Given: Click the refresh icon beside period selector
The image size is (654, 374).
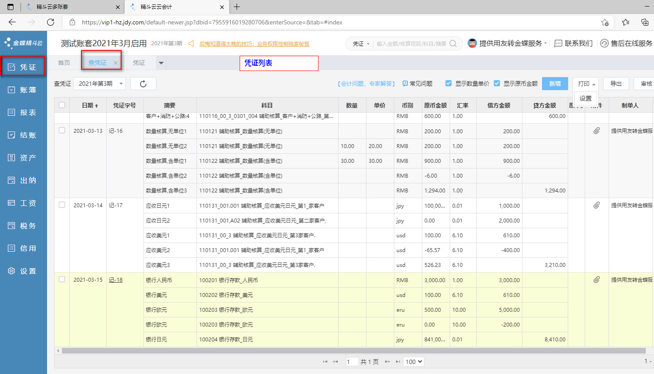Looking at the screenshot, I should pyautogui.click(x=143, y=84).
